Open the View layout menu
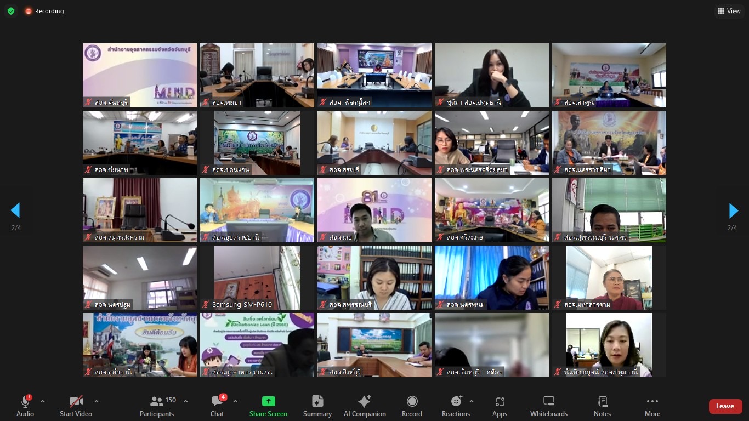The width and height of the screenshot is (749, 421). tap(729, 11)
